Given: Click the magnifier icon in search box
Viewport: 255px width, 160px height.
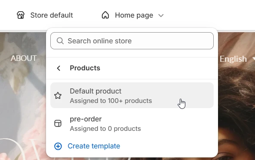Looking at the screenshot, I should [60, 41].
